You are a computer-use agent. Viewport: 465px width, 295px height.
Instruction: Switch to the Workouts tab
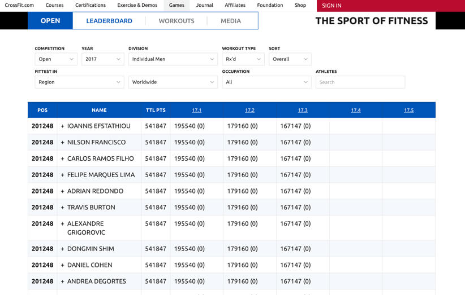[x=176, y=21]
